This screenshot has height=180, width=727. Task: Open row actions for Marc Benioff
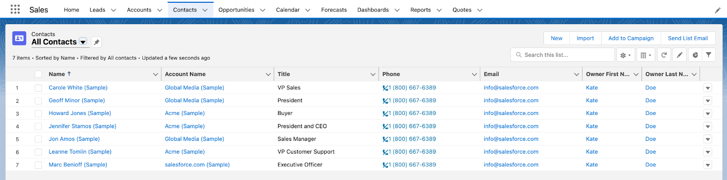(x=707, y=165)
